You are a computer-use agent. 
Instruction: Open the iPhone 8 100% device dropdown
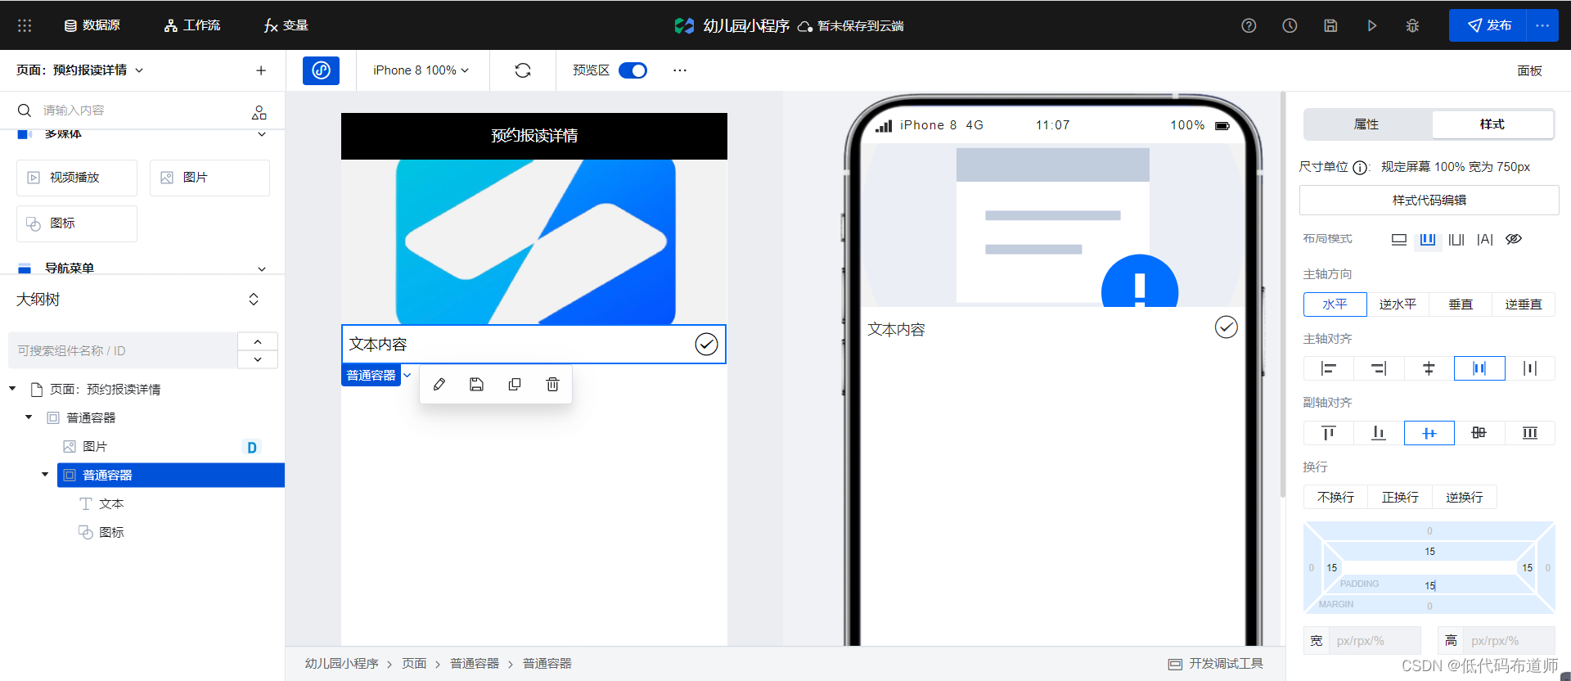[x=421, y=70]
